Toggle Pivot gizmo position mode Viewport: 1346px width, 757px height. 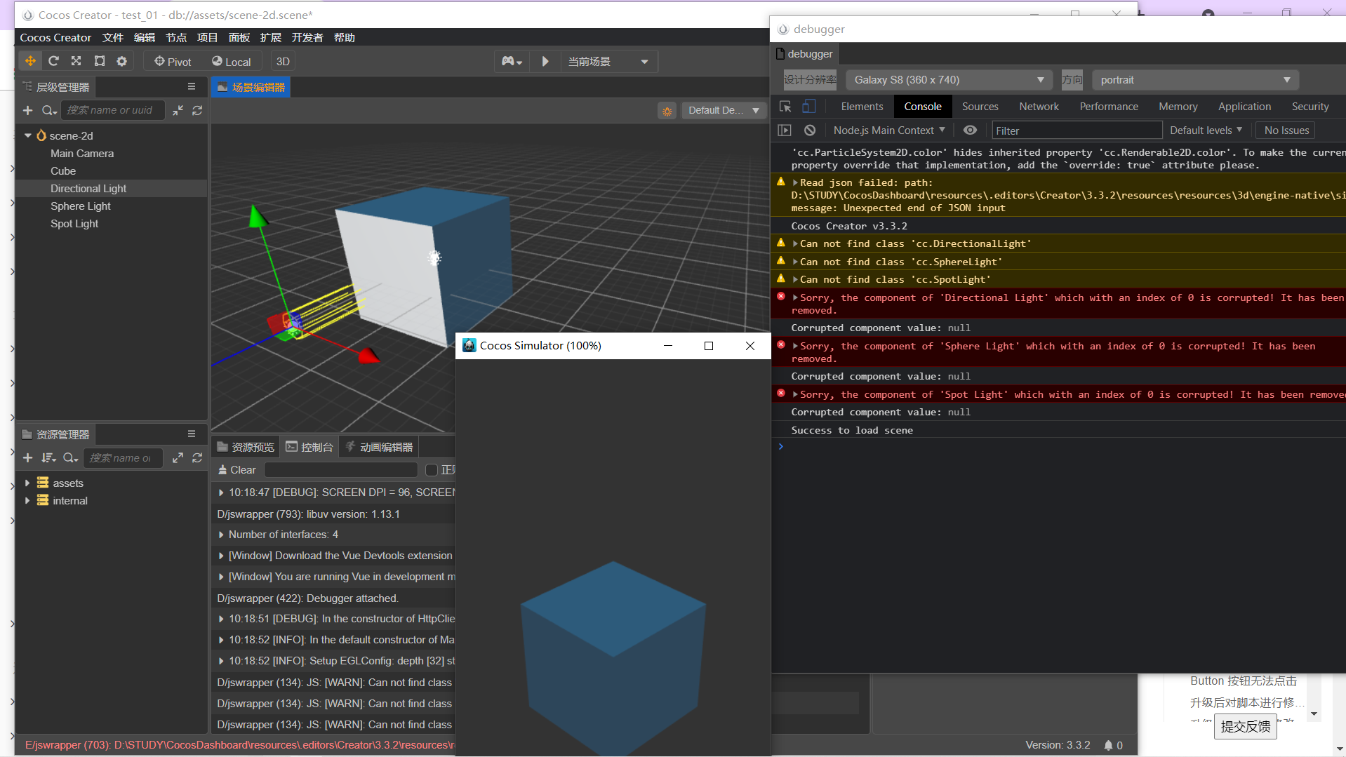173,62
